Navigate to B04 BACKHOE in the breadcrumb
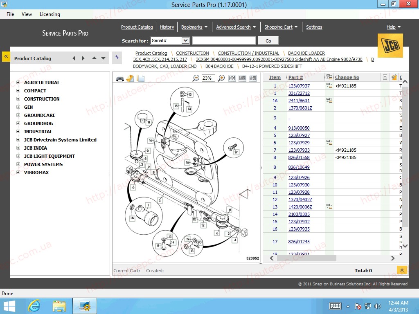The width and height of the screenshot is (419, 314). click(219, 66)
